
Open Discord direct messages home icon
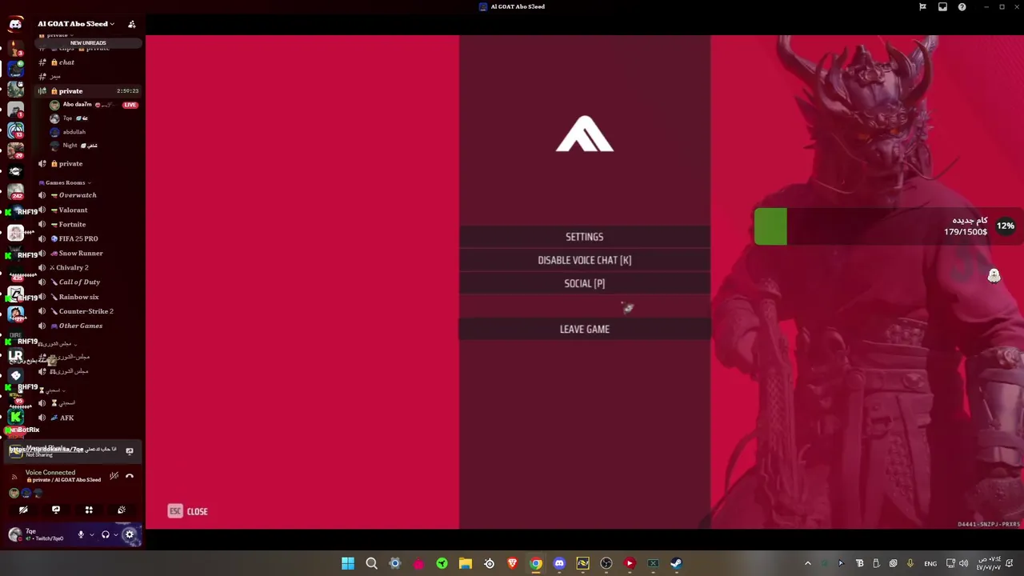click(15, 24)
